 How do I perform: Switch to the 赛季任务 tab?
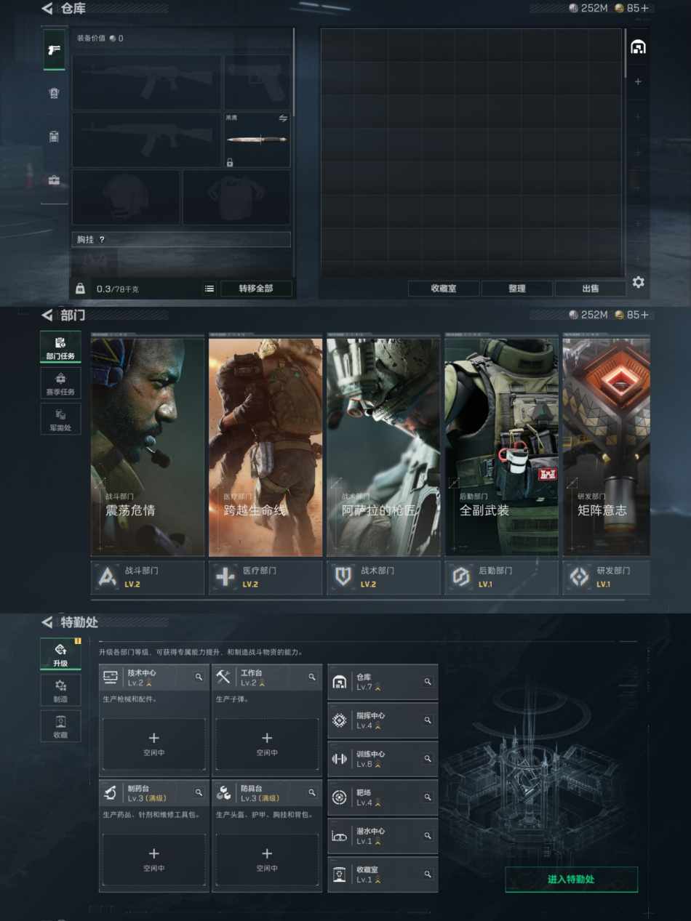point(60,382)
